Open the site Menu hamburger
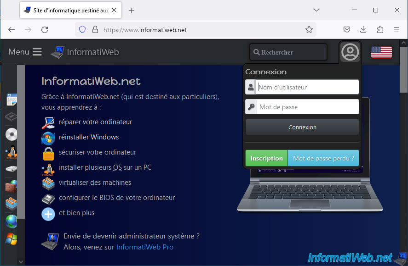Viewport: 408px width, 266px height. pos(25,52)
